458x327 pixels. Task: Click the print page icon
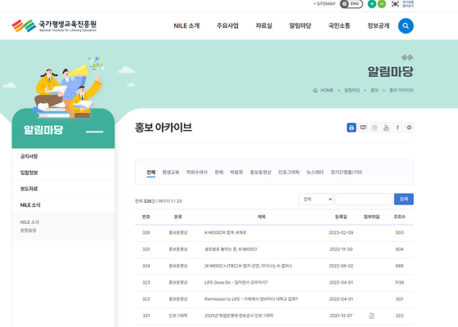click(x=352, y=128)
